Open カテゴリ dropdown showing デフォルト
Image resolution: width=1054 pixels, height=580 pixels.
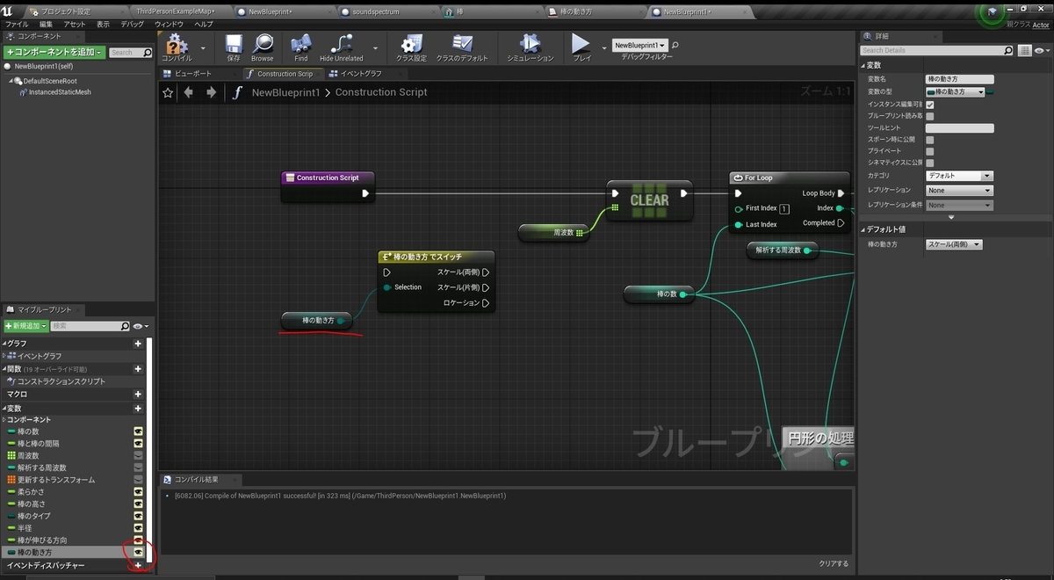[x=959, y=176]
